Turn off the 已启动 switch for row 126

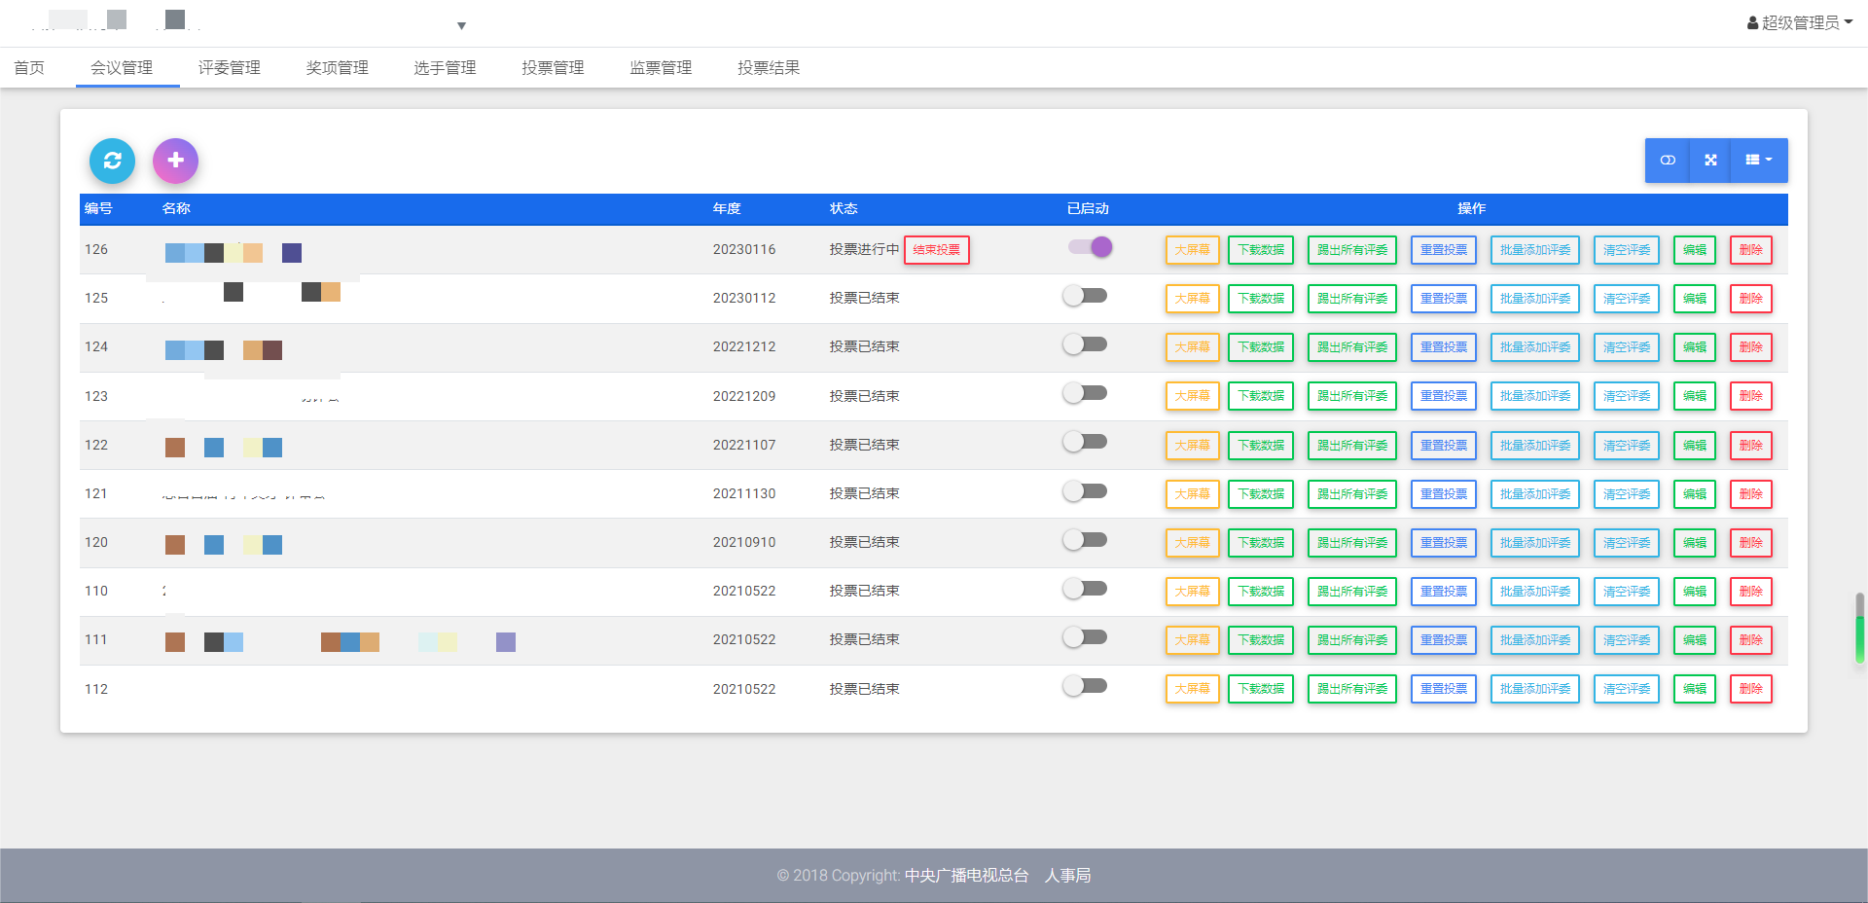(1090, 247)
